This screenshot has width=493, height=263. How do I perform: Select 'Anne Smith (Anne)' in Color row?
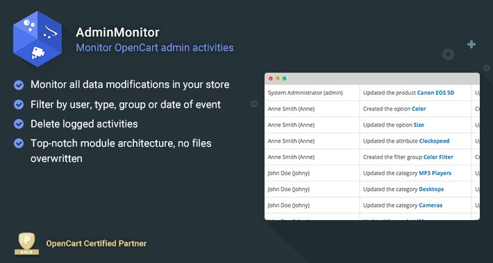[291, 109]
